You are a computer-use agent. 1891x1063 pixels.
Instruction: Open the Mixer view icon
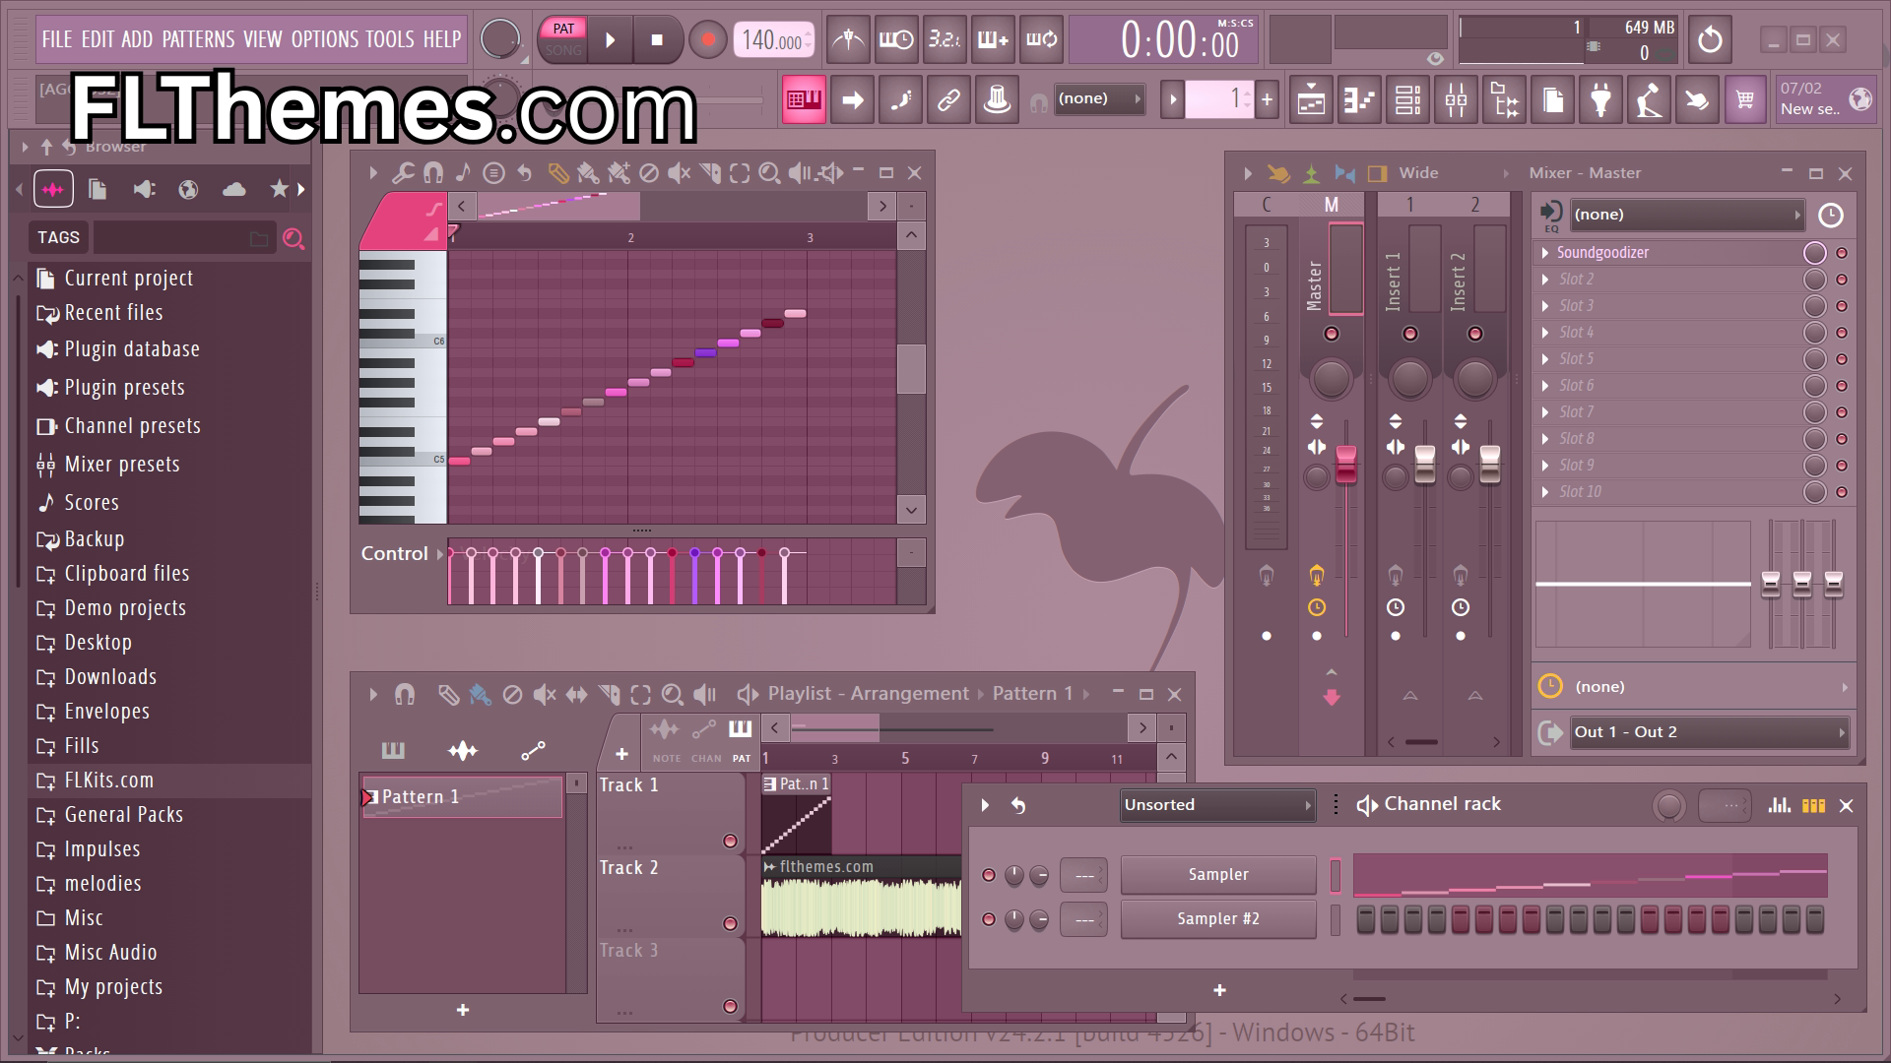click(1457, 99)
